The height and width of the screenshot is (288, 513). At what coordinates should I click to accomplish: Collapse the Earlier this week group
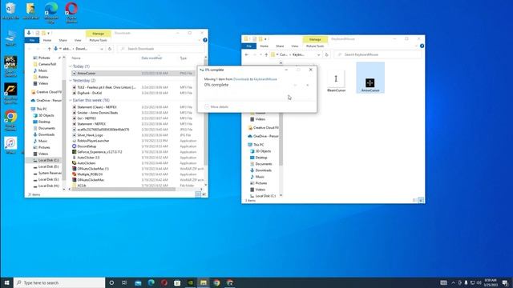coord(71,100)
